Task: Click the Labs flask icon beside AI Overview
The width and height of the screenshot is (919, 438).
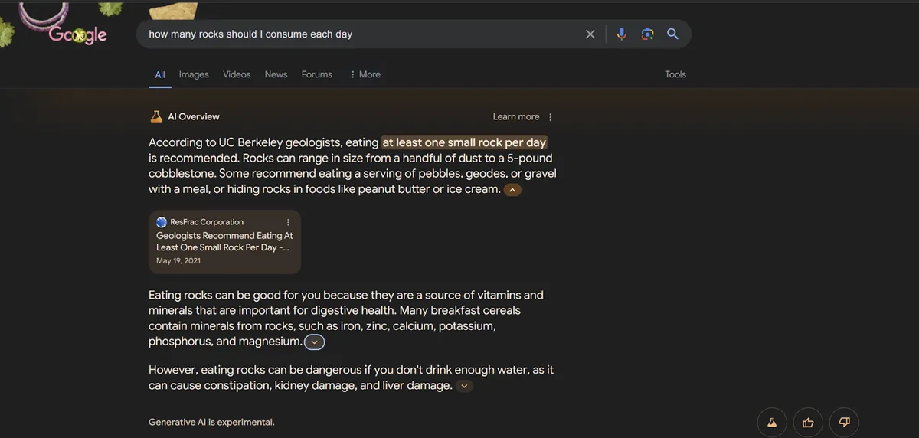Action: click(x=156, y=116)
